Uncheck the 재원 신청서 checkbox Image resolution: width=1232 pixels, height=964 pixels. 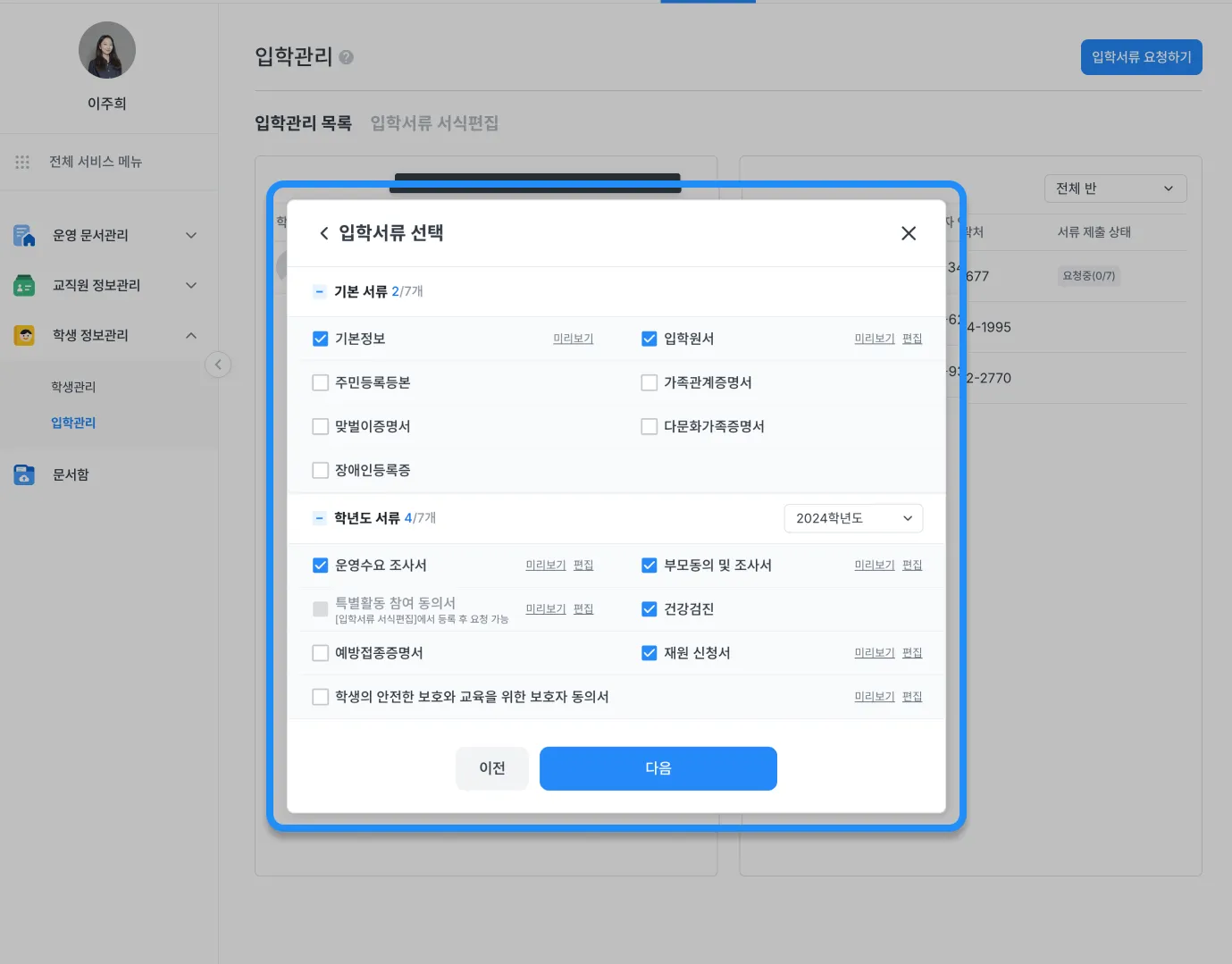point(650,653)
